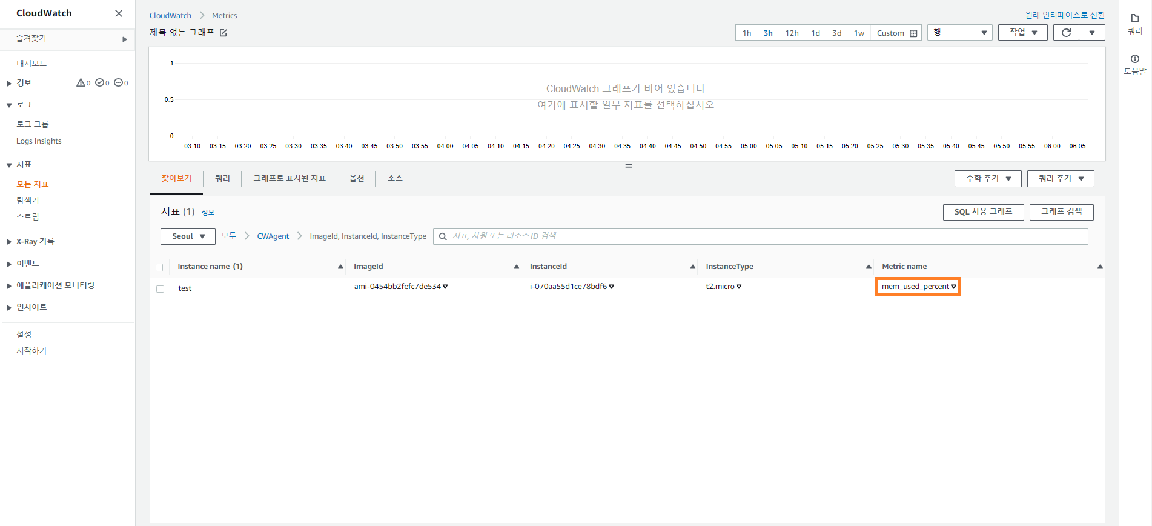1152x526 pixels.
Task: Set time range to 12h
Action: point(792,33)
